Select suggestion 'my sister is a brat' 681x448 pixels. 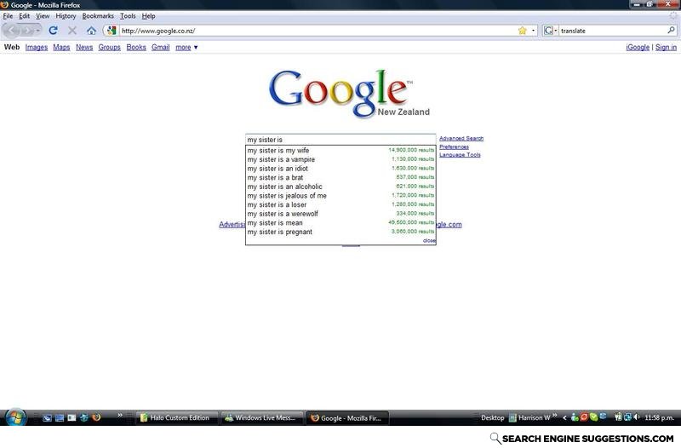(340, 178)
